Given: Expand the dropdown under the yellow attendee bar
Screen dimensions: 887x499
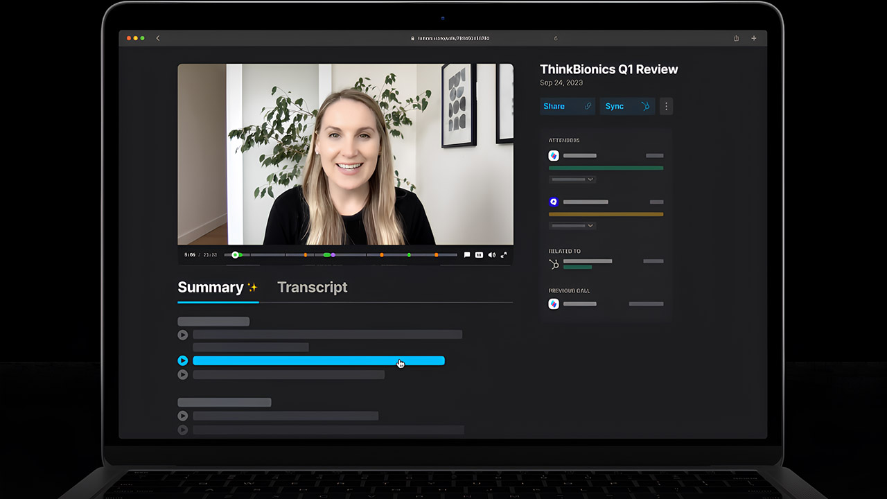Looking at the screenshot, I should pyautogui.click(x=572, y=225).
